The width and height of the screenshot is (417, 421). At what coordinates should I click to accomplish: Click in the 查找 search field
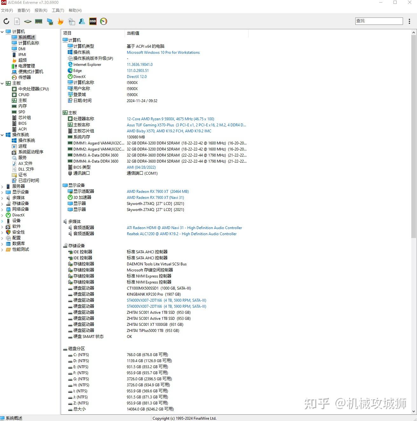[x=379, y=21]
